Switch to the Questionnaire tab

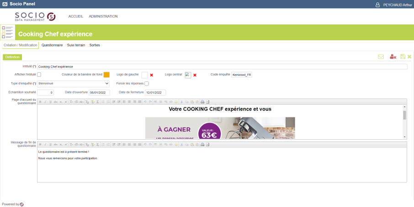(x=52, y=45)
